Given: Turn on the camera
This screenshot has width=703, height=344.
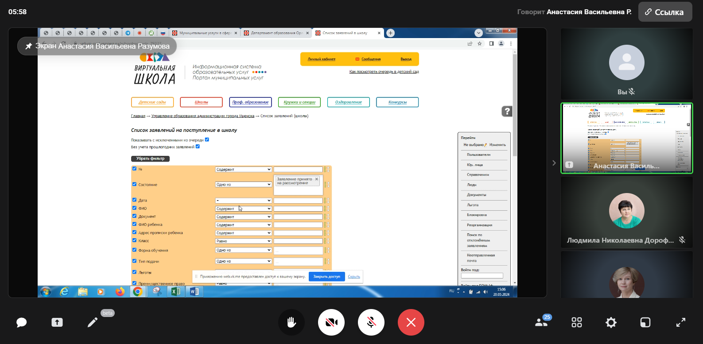Looking at the screenshot, I should click(x=331, y=322).
